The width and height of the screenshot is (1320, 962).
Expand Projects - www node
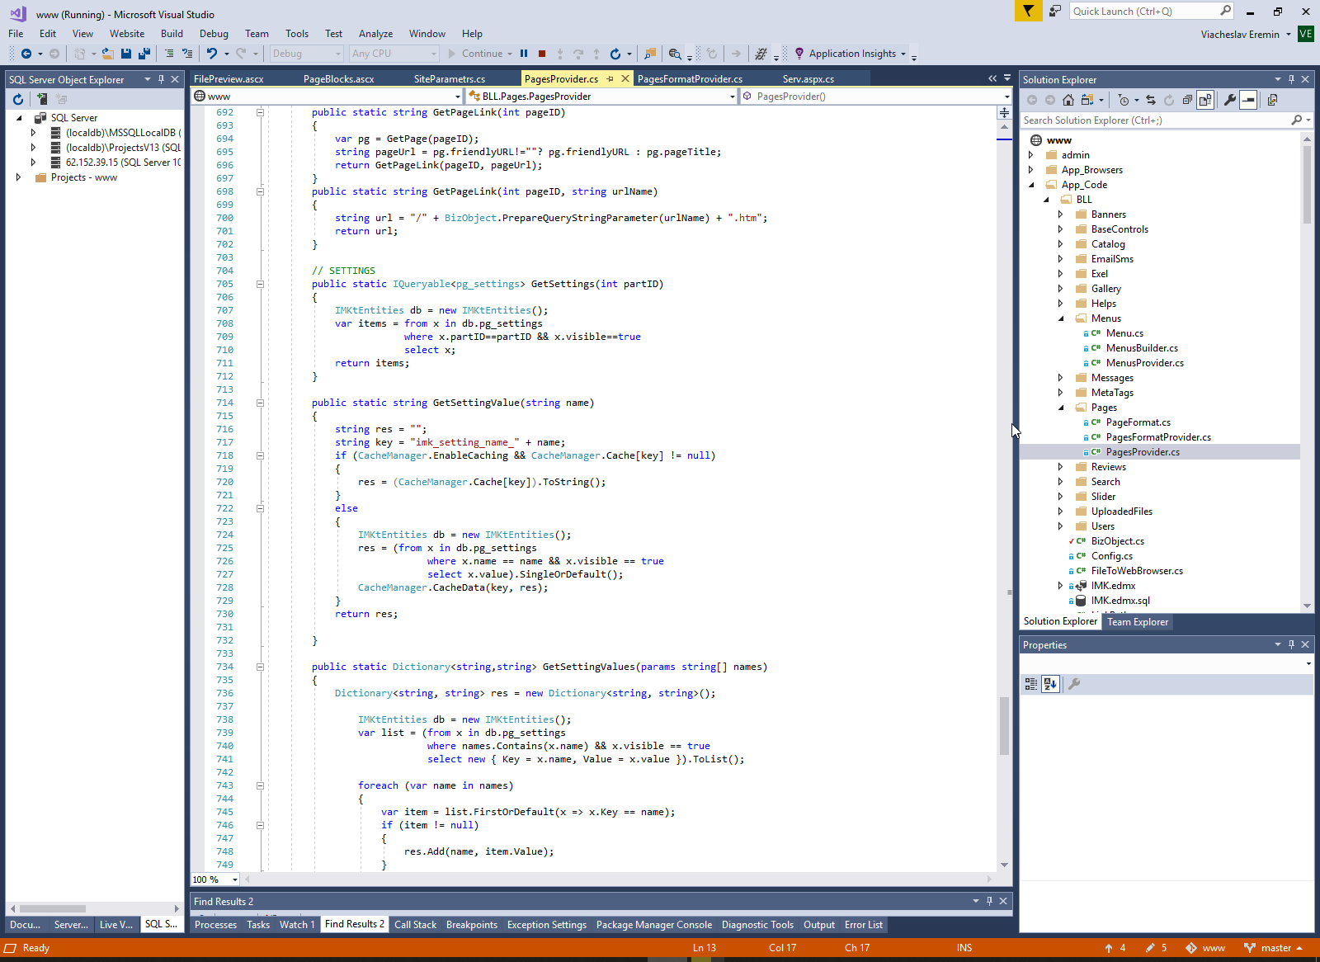point(18,177)
